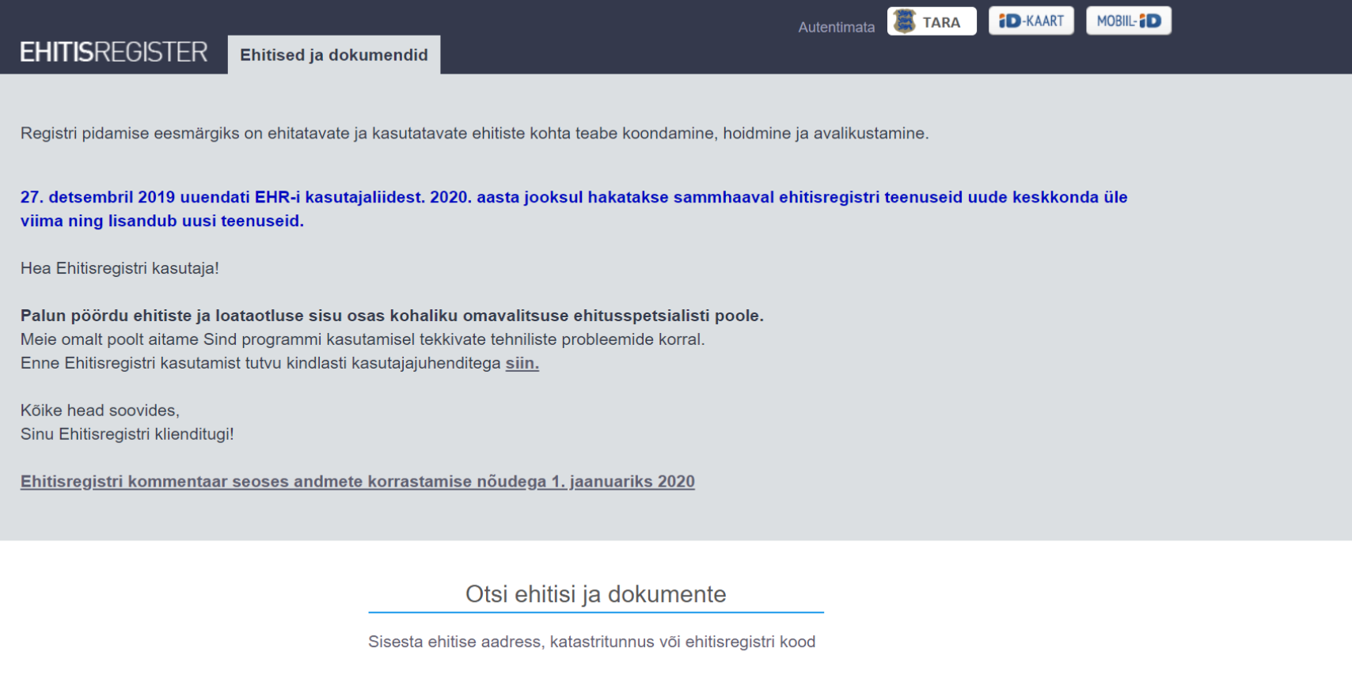This screenshot has width=1352, height=674.
Task: Open the Ehitisregistri kommentaar 1. jaanuariks 2020 link
Action: coord(357,482)
